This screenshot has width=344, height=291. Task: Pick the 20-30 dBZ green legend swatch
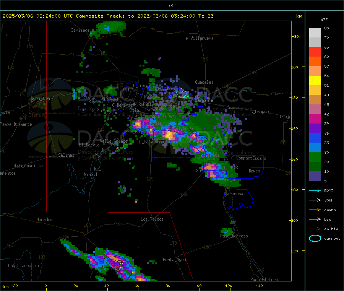click(x=315, y=157)
